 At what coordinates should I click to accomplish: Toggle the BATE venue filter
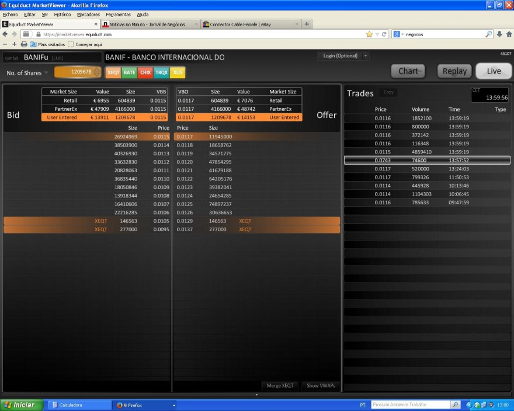click(129, 72)
